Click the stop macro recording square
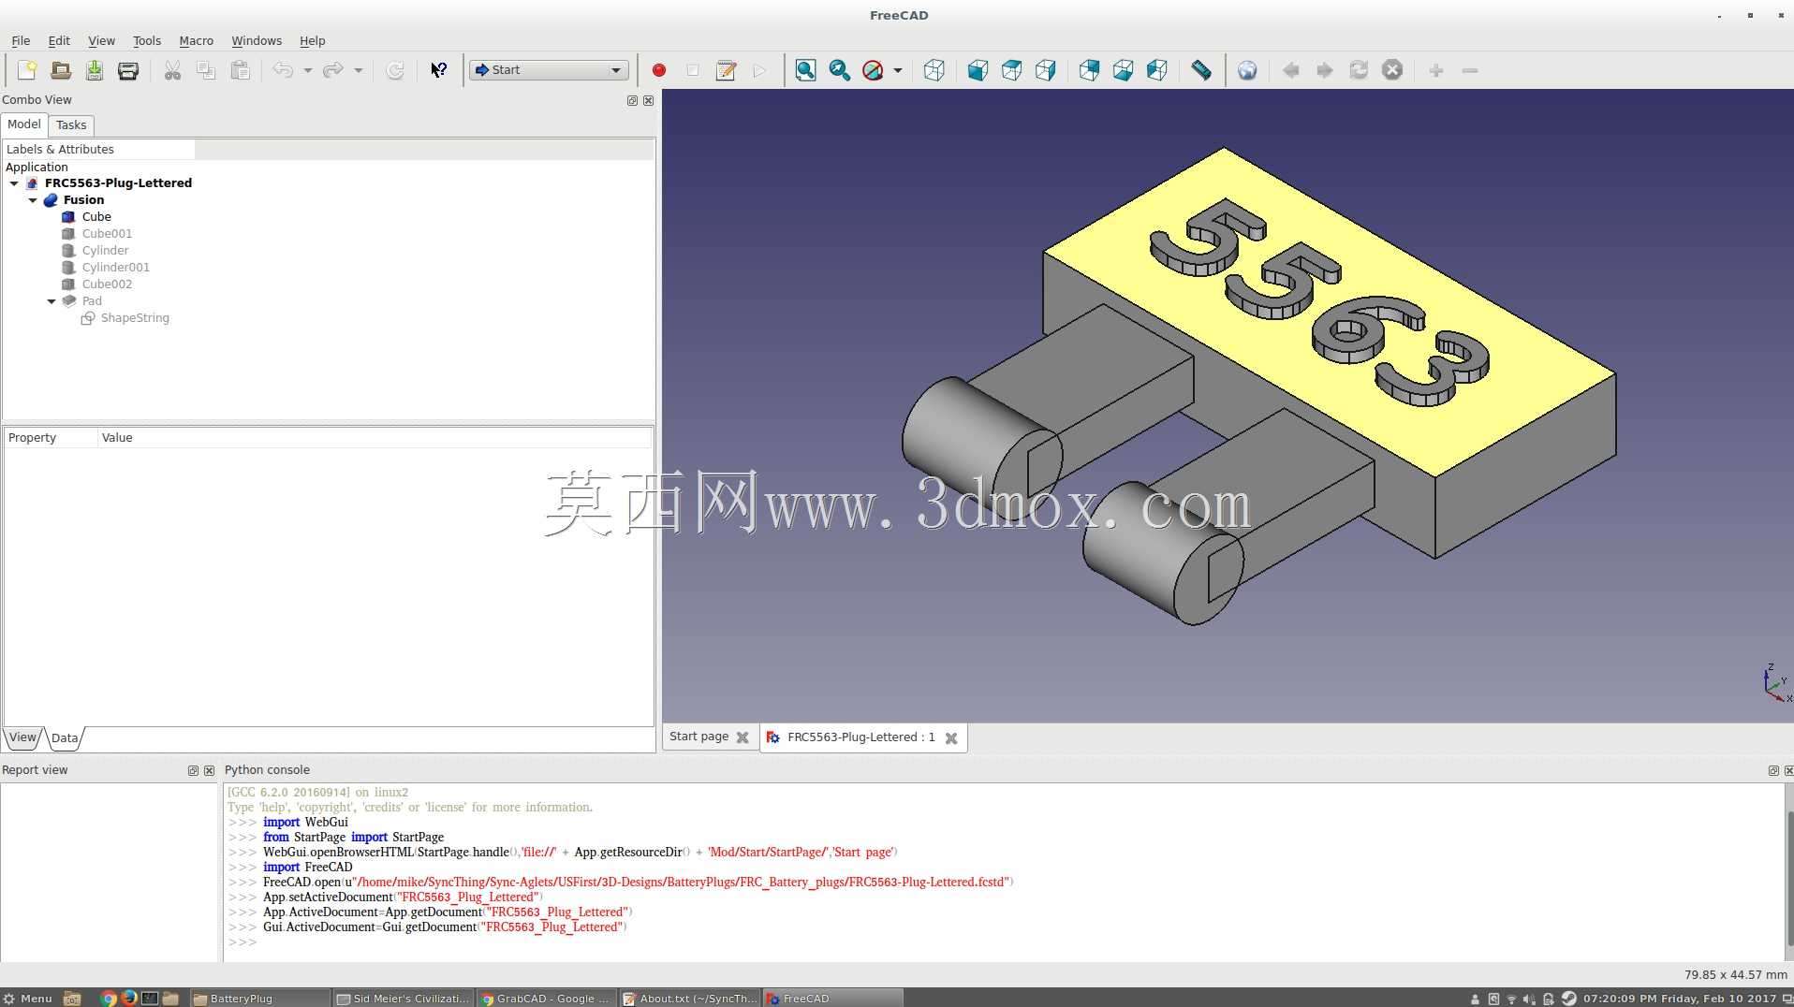This screenshot has height=1007, width=1794. pyautogui.click(x=693, y=70)
